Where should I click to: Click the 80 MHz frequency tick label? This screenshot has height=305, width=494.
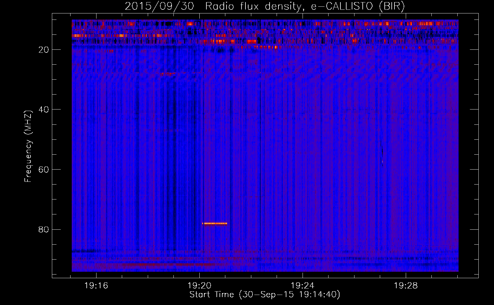pyautogui.click(x=44, y=230)
